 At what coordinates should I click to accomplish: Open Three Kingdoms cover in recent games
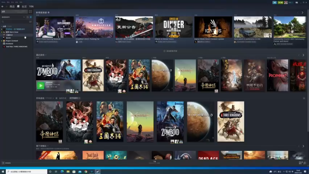(93, 75)
